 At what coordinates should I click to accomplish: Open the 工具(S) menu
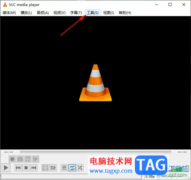click(x=93, y=13)
